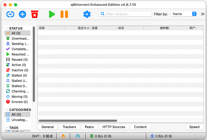Click the orange Pause icon
Screen dimensions: 207x140
[x=64, y=14]
